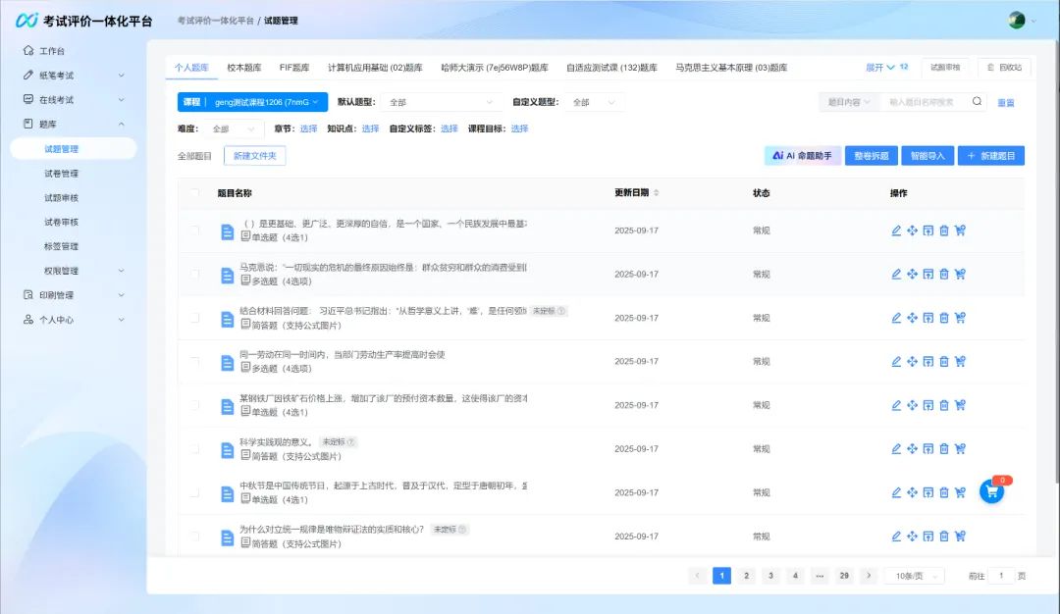
Task: Open 试卷管理 in the sidebar
Action: click(62, 174)
